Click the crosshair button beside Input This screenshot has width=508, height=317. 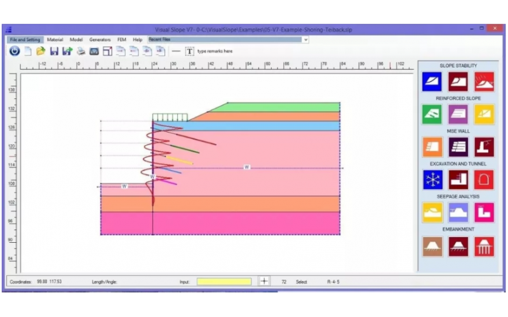point(265,281)
